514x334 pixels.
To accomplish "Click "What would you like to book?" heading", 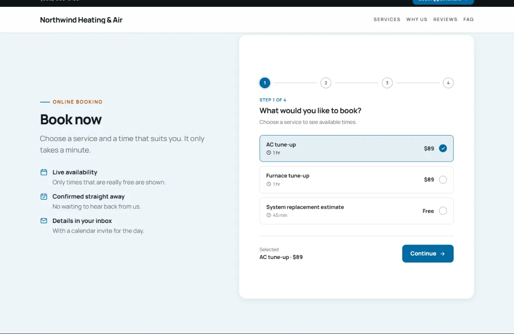I will pyautogui.click(x=311, y=111).
